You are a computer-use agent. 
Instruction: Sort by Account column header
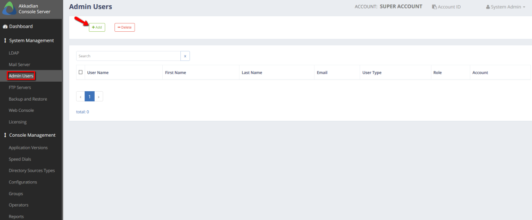point(480,73)
